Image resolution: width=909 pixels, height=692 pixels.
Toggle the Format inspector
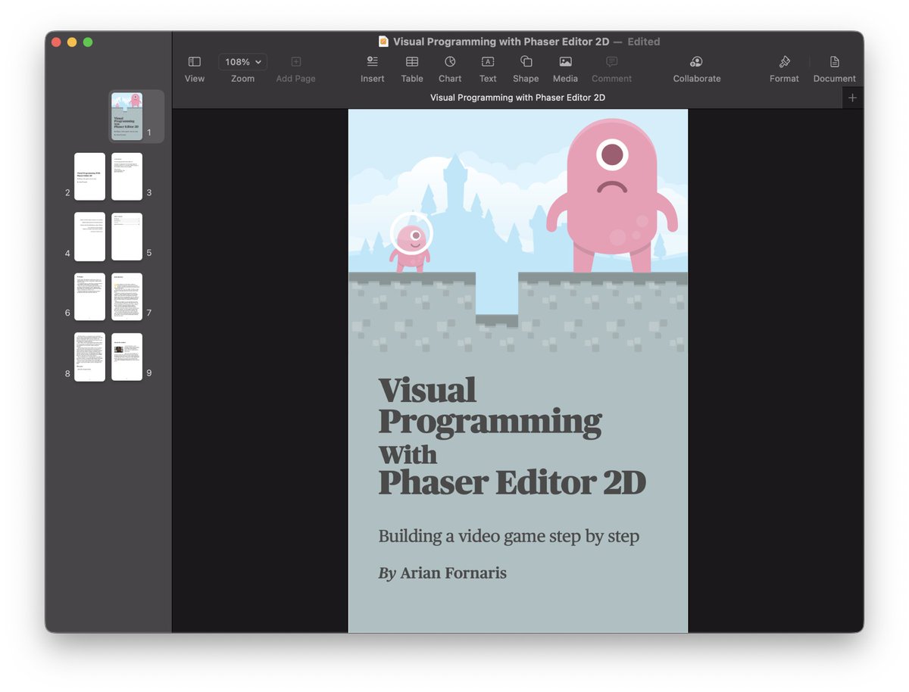784,68
